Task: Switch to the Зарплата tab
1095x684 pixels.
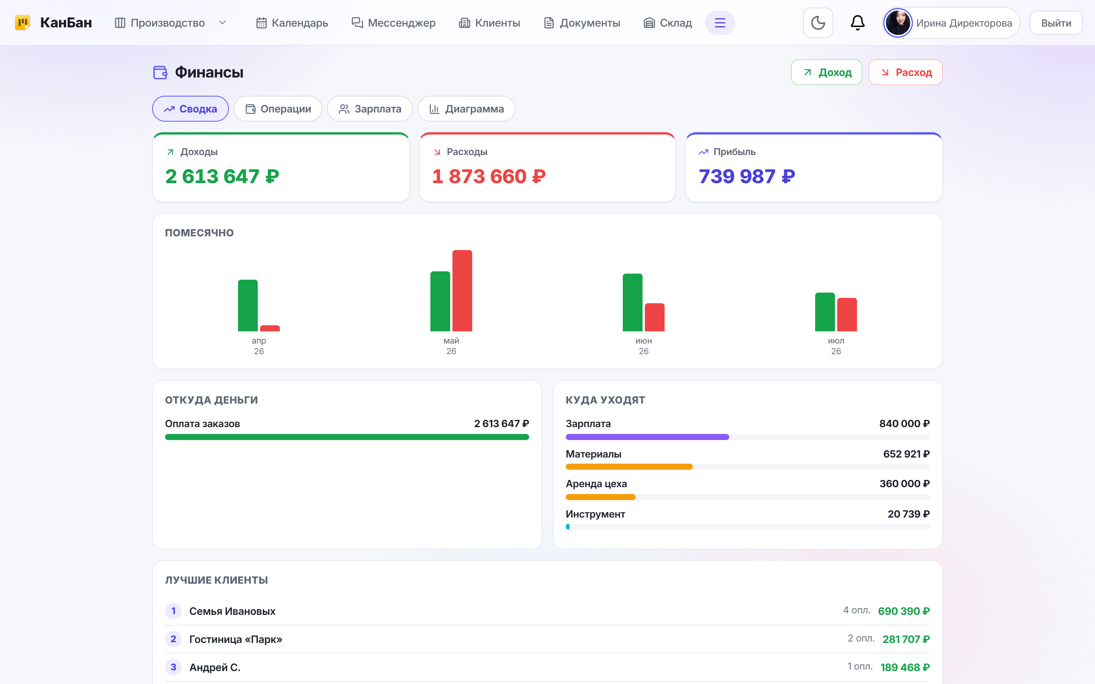Action: click(x=370, y=109)
